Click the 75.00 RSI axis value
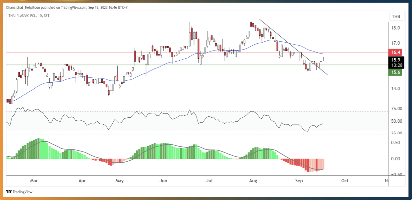This screenshot has height=200, width=412. [396, 109]
